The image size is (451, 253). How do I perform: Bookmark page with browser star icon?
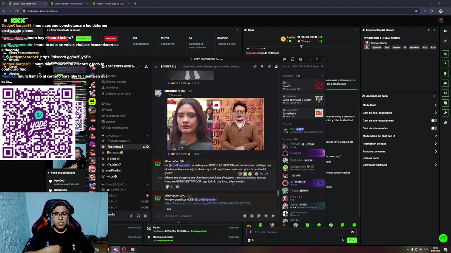coord(416,11)
